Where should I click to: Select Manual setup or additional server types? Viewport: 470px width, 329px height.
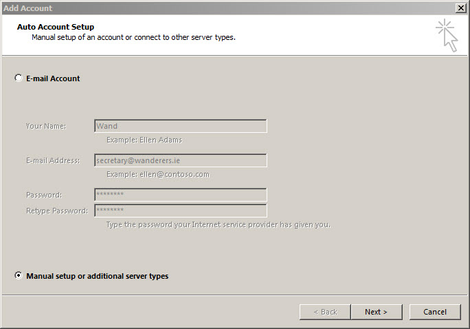pos(19,275)
